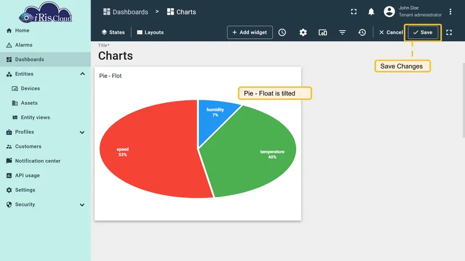
Task: Click the Security shield icon
Action: 9,205
